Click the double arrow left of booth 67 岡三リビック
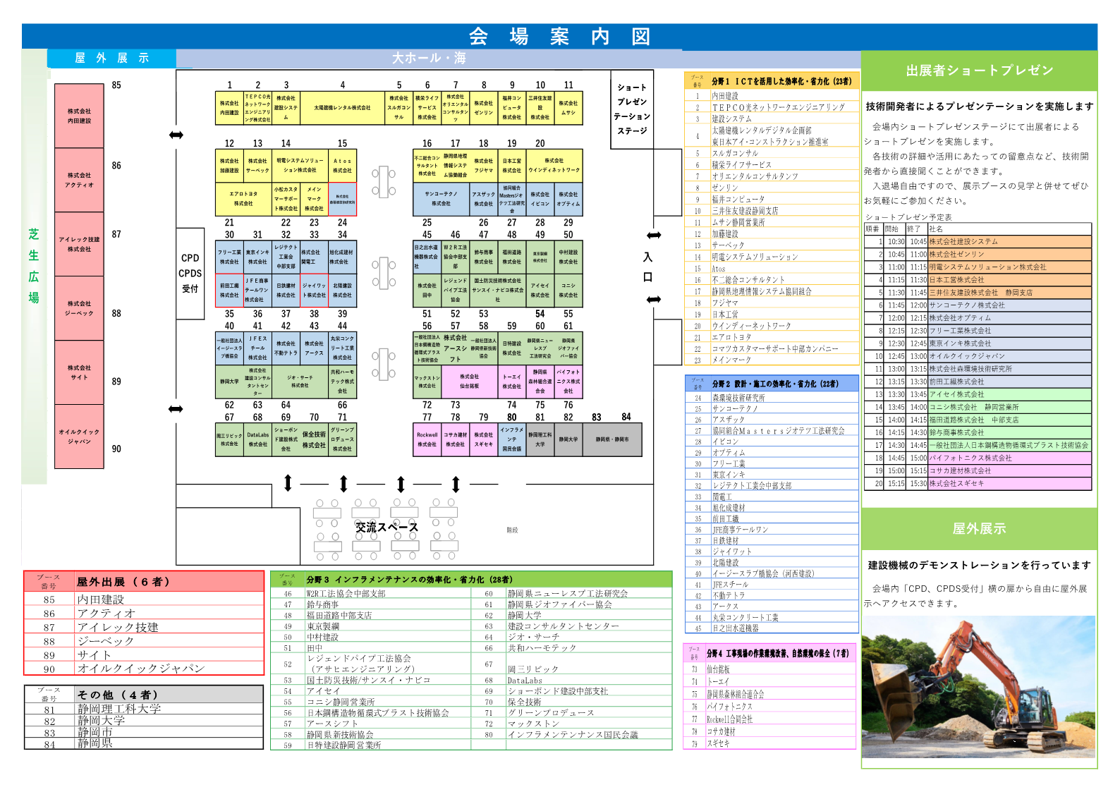This screenshot has height=792, width=1120. (x=176, y=409)
